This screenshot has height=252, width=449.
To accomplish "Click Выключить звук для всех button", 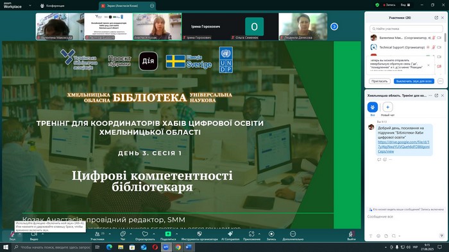I will tap(414, 81).
